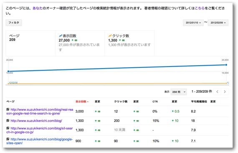Screen dimensions: 238x153
Task: Click the 7.1 average position value
Action: 193,141
